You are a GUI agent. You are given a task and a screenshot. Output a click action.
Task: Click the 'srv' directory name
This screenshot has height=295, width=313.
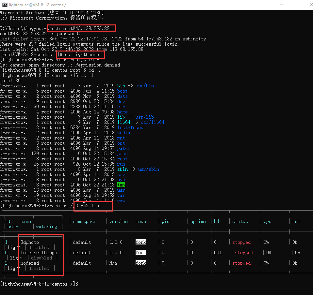click(121, 174)
